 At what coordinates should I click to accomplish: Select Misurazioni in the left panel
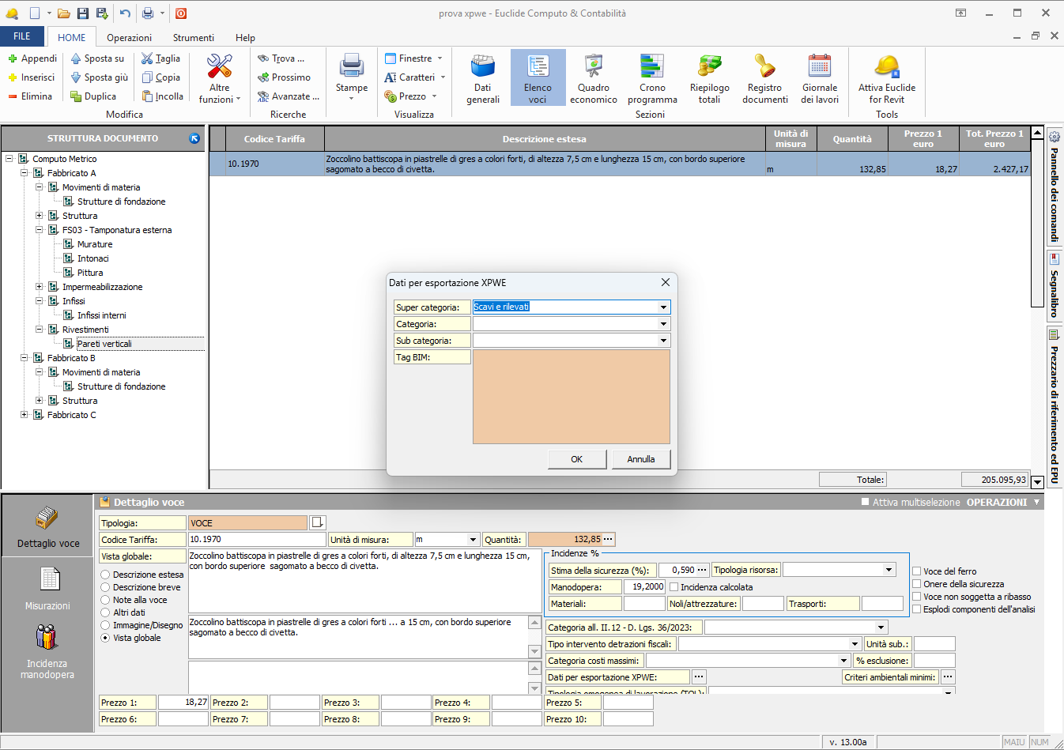pyautogui.click(x=47, y=589)
